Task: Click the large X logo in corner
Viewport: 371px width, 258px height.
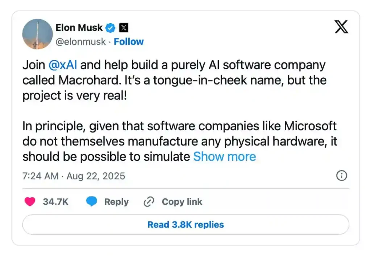Action: [341, 27]
